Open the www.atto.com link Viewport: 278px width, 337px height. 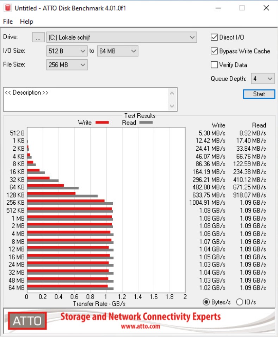[141, 326]
